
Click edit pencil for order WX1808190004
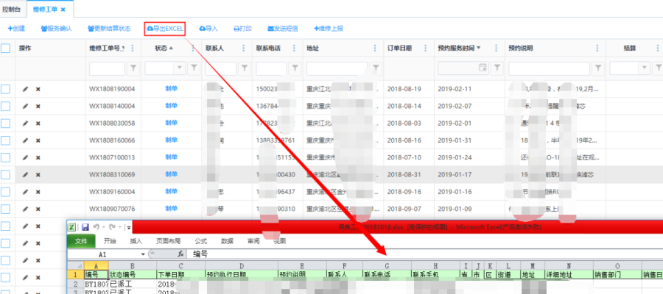[26, 89]
